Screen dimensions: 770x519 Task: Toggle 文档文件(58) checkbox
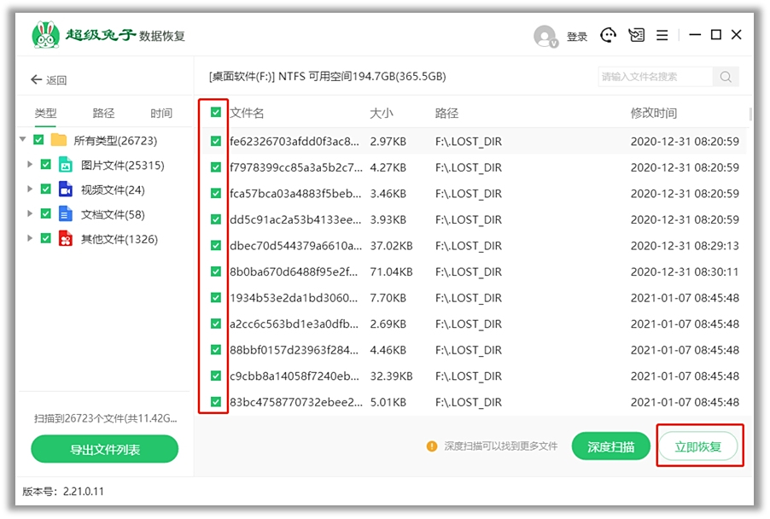(x=45, y=213)
